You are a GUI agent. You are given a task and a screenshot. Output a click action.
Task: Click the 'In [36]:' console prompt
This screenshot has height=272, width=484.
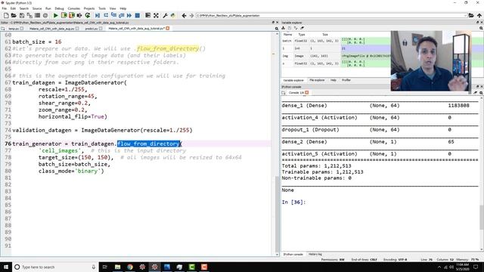point(293,202)
